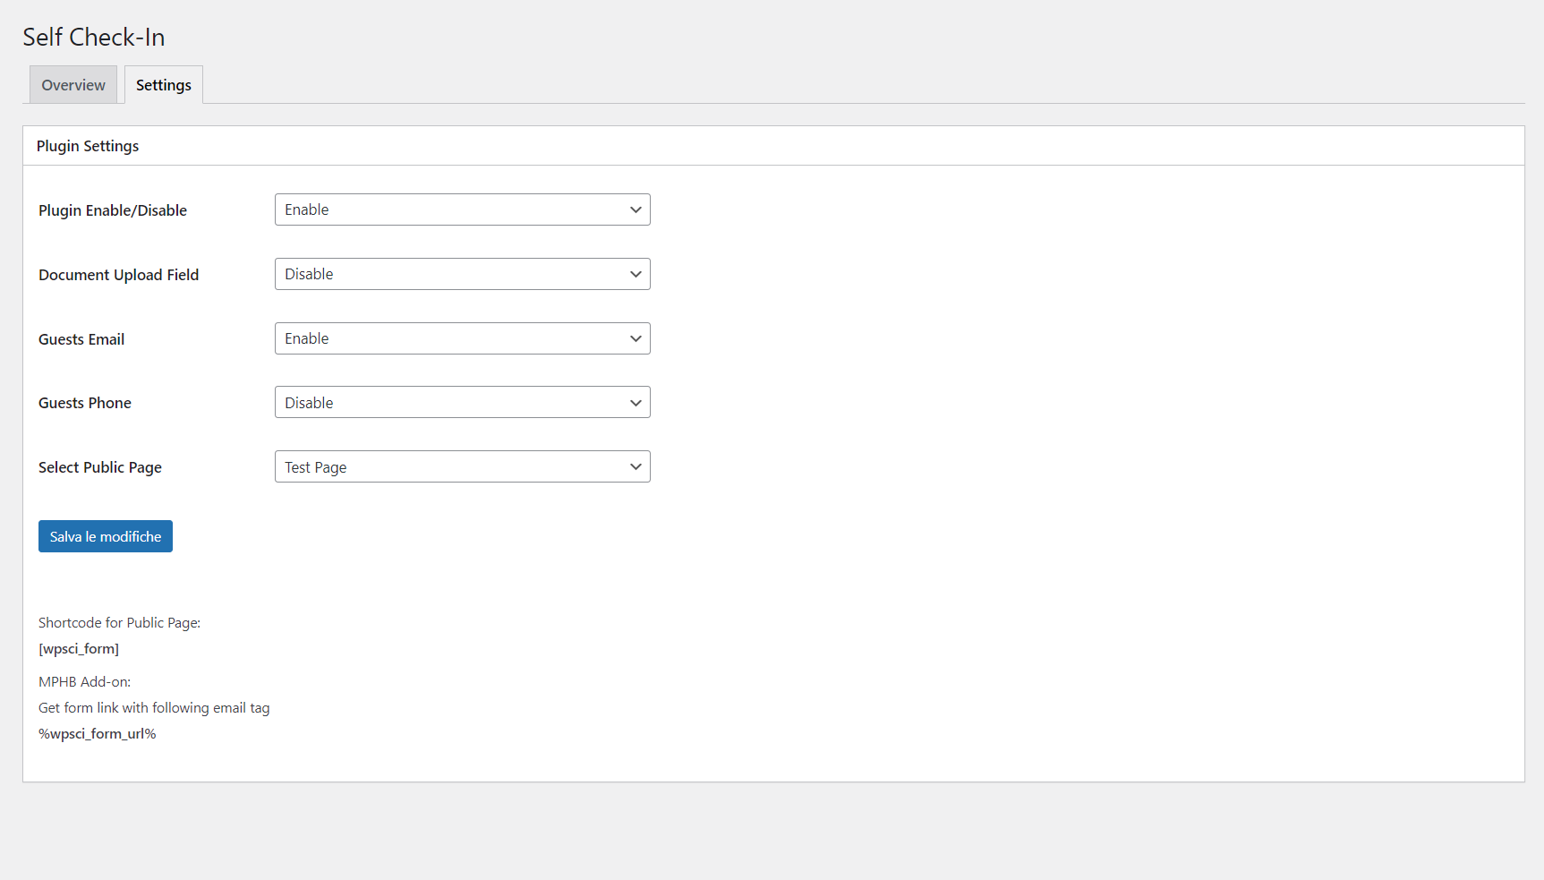Click chevron arrow on Document Upload select

point(636,274)
